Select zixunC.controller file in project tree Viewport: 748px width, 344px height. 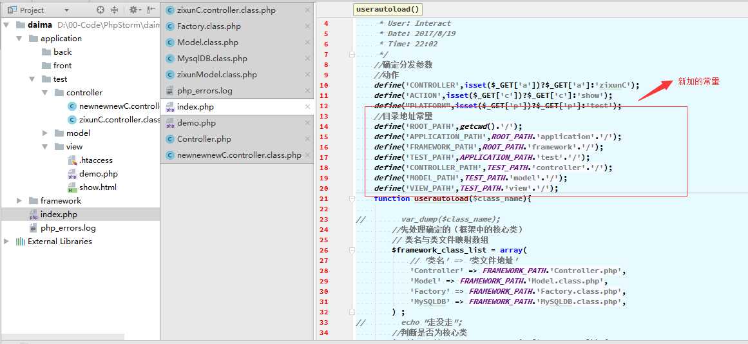(119, 120)
